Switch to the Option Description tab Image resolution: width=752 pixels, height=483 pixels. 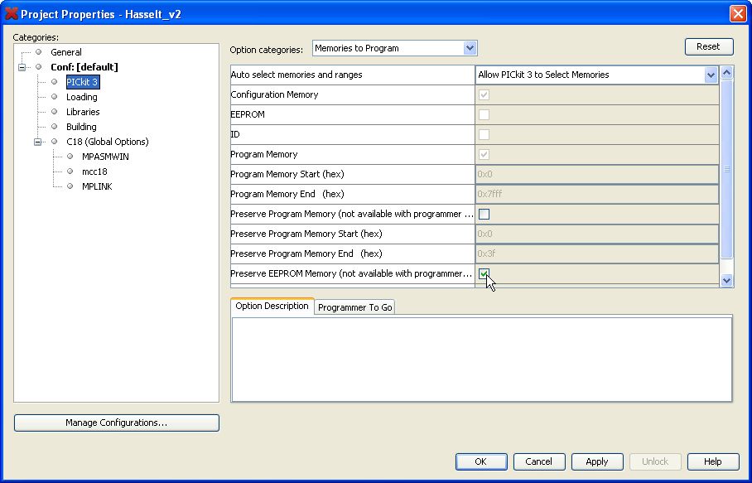[272, 307]
